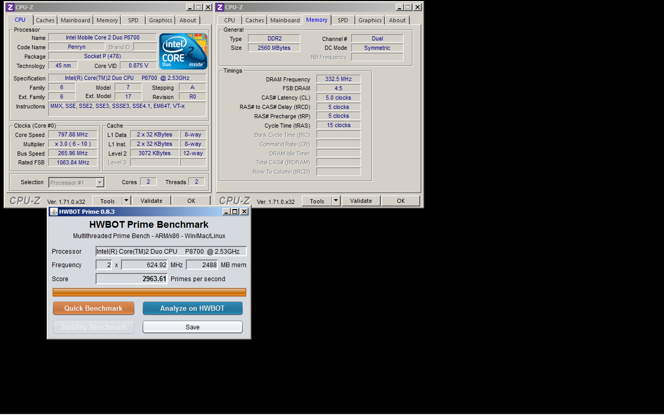The height and width of the screenshot is (415, 664).
Task: Click the Level 2 associativity value 12-way
Action: tap(193, 154)
